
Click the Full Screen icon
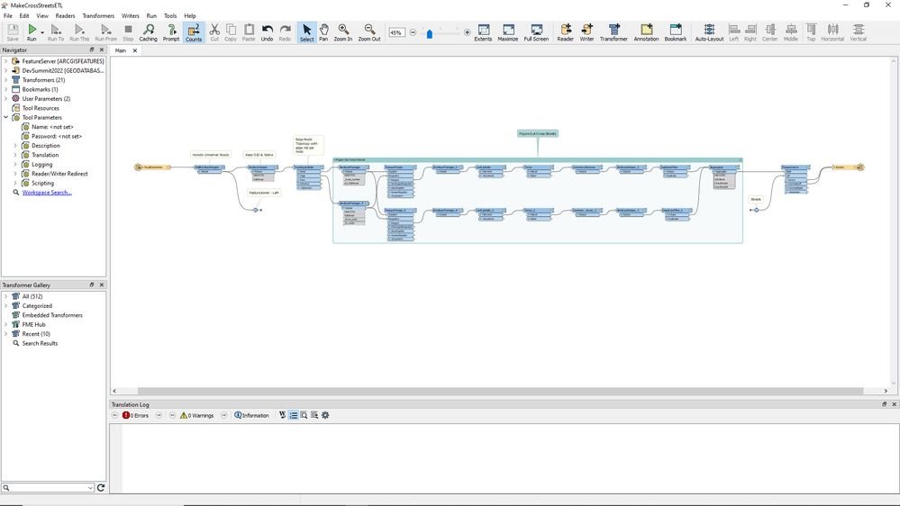coord(536,32)
